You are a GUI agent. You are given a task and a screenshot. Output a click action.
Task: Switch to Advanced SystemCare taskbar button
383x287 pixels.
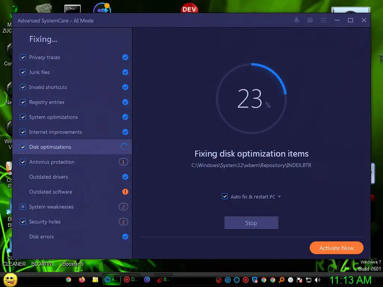tap(111, 280)
